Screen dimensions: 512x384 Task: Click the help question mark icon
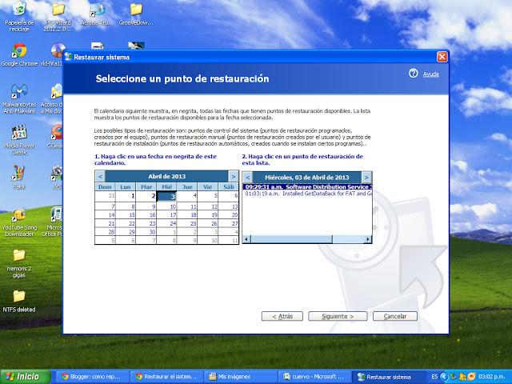413,73
